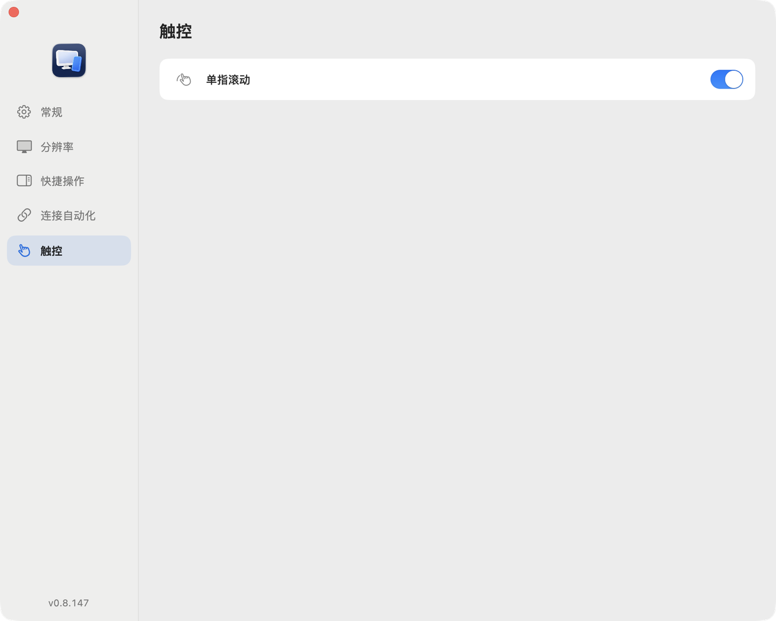The image size is (776, 621).
Task: Open the 常规 settings section
Action: [x=69, y=112]
